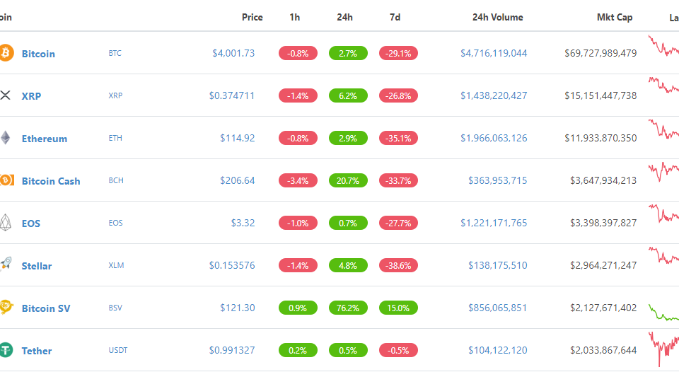Click the Bitcoin coin logo icon

[x=6, y=53]
